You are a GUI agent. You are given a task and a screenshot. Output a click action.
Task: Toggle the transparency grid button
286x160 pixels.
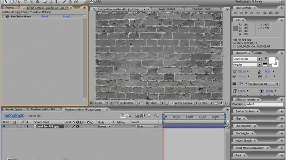click(x=171, y=103)
